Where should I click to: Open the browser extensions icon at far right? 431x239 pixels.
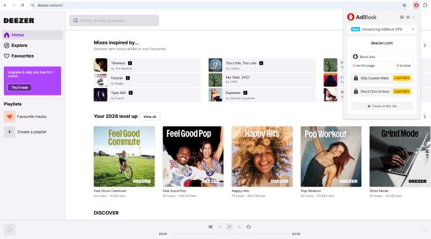click(x=425, y=5)
